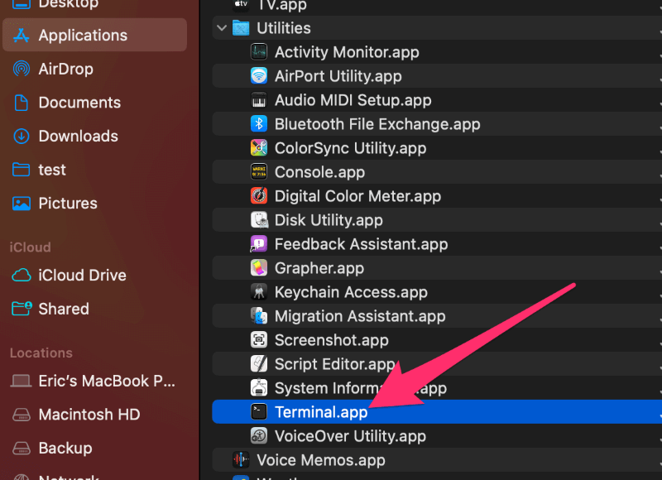This screenshot has height=480, width=662.
Task: Select Disk Utility.app file name
Action: (x=329, y=220)
